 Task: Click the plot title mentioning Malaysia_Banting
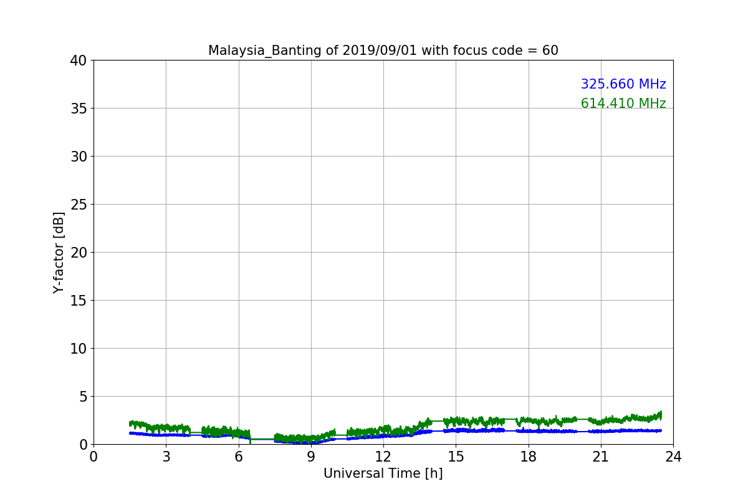[x=383, y=51]
